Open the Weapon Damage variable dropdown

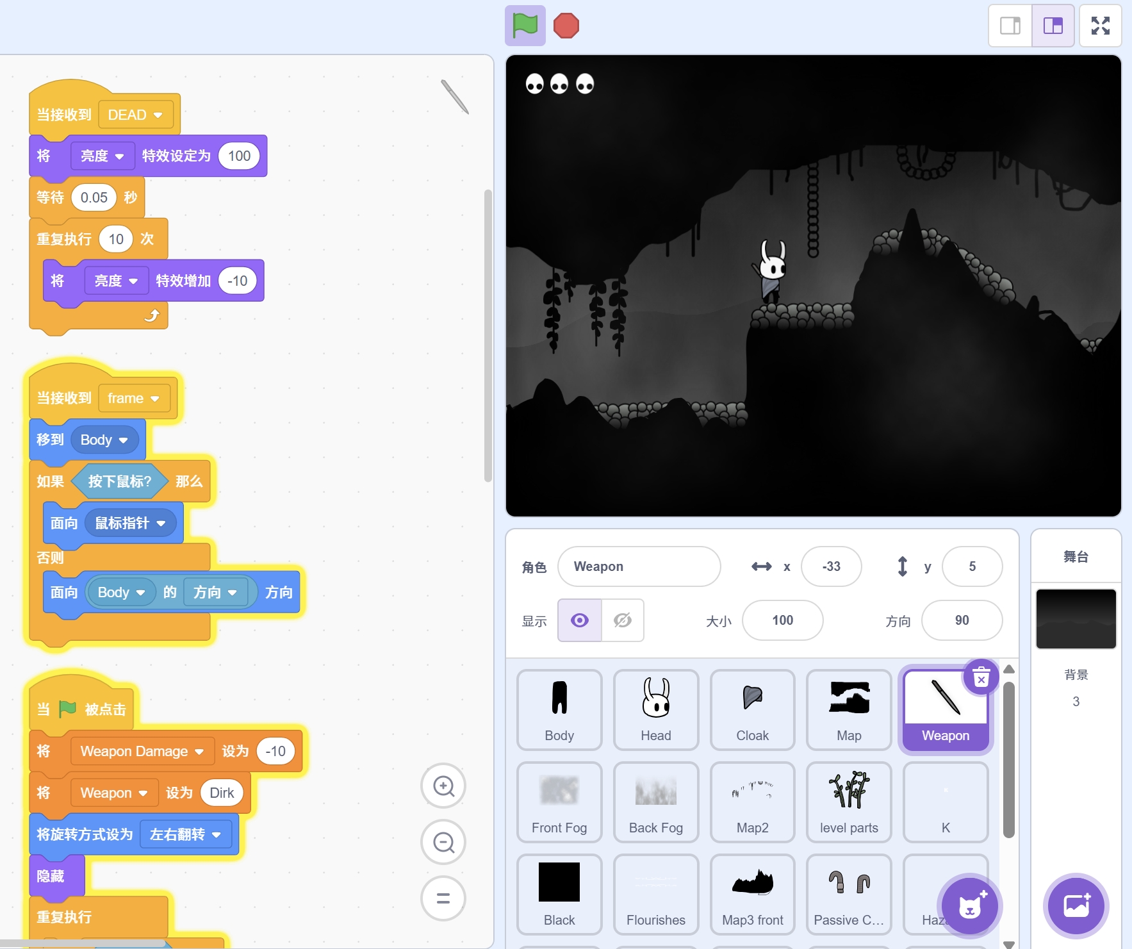[142, 751]
